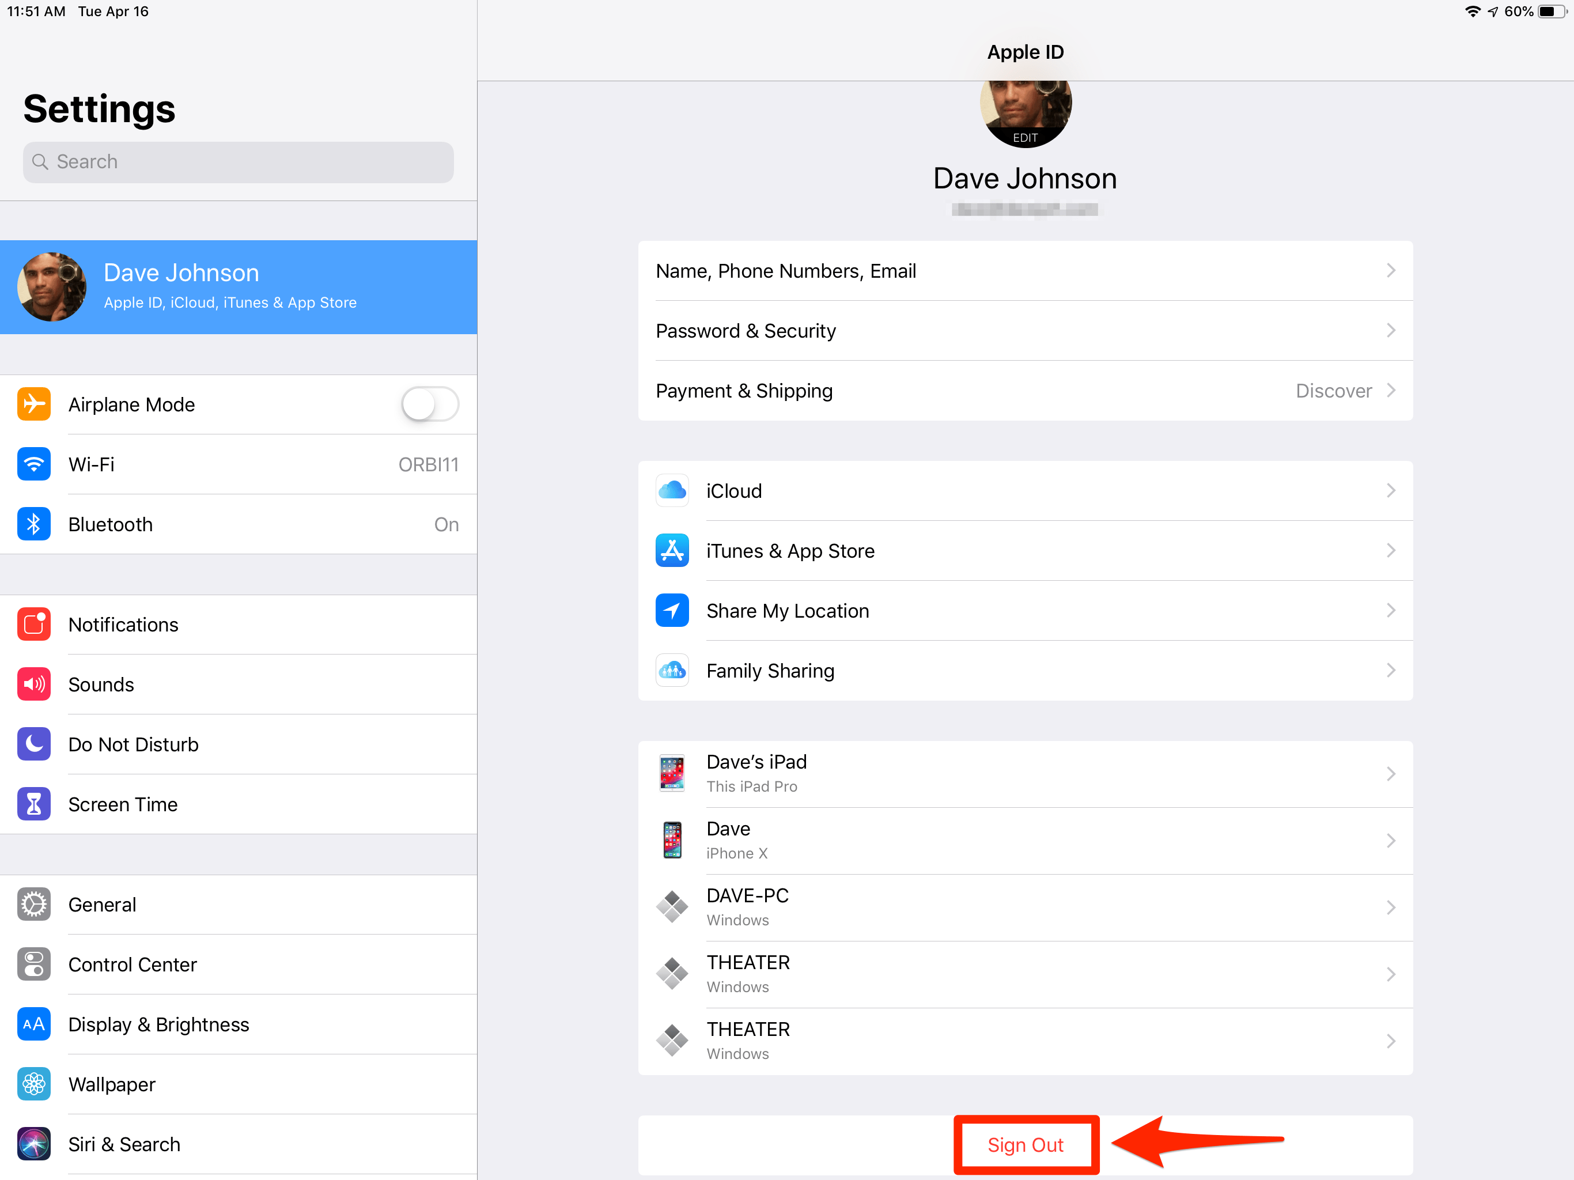Image resolution: width=1574 pixels, height=1180 pixels.
Task: Tap the Bluetooth icon in the sidebar
Action: [x=33, y=524]
